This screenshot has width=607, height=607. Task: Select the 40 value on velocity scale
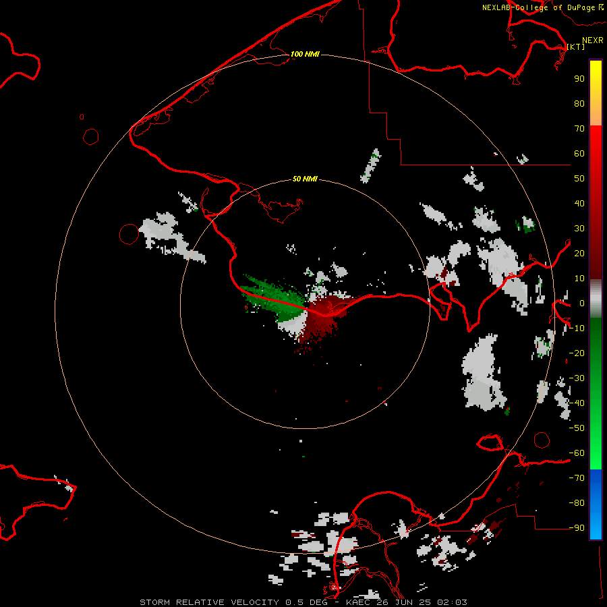(x=579, y=204)
